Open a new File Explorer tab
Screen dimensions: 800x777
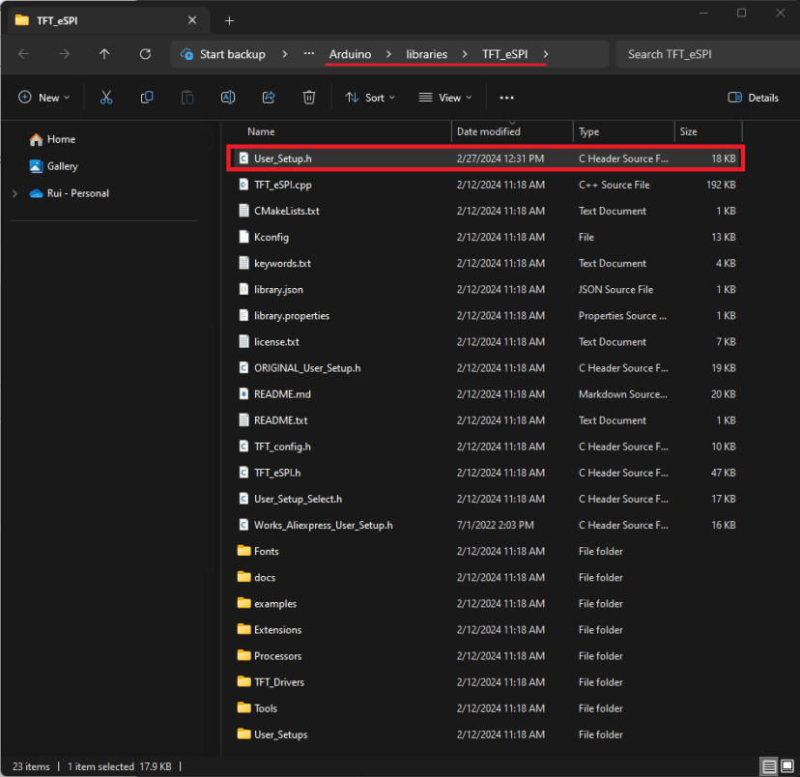tap(229, 20)
